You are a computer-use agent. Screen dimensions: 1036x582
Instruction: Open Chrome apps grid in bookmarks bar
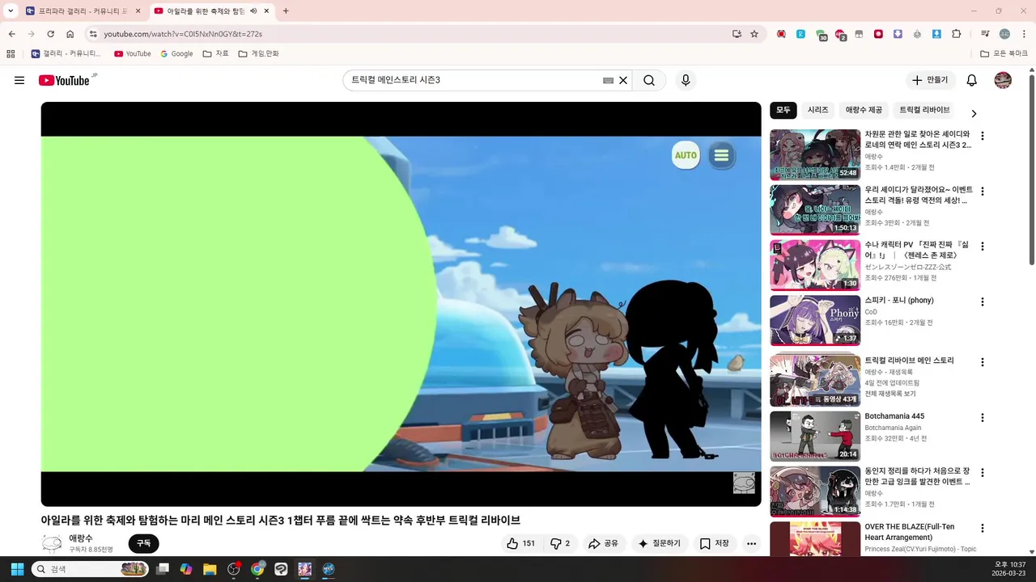(x=11, y=53)
